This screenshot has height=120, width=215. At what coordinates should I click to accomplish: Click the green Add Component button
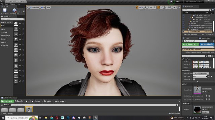click(x=190, y=44)
